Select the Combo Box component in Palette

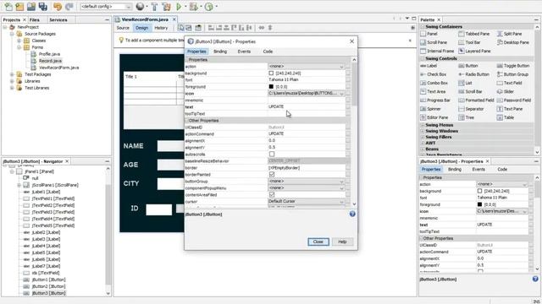pos(434,83)
